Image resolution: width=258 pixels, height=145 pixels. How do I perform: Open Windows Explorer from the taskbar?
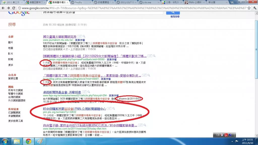click(17, 141)
